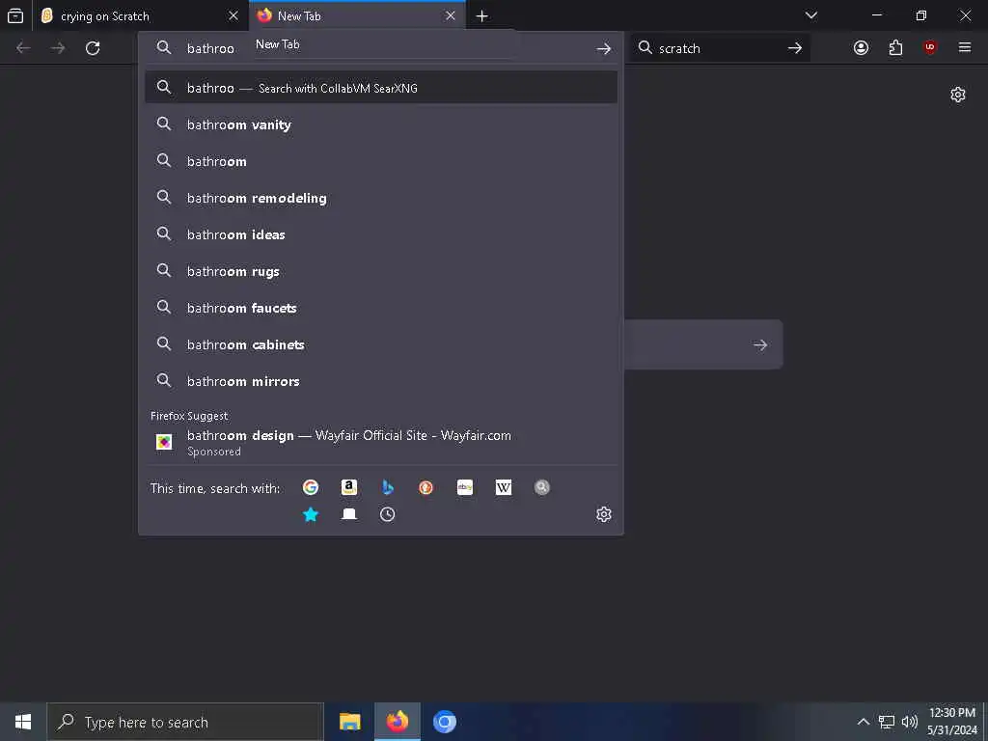Click the scratch search box field
The image size is (988, 741).
(718, 48)
